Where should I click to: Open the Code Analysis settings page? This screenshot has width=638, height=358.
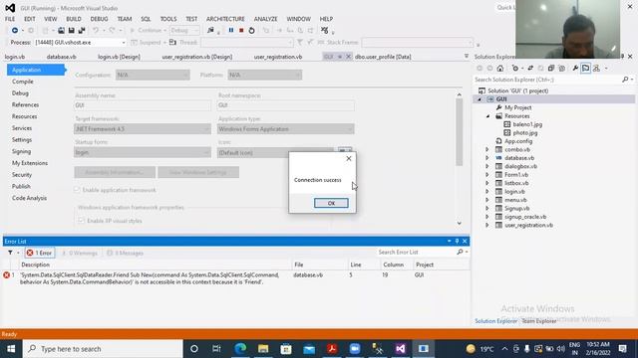pos(29,198)
